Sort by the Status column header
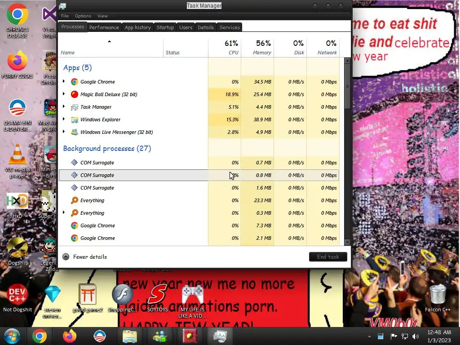 pyautogui.click(x=186, y=47)
